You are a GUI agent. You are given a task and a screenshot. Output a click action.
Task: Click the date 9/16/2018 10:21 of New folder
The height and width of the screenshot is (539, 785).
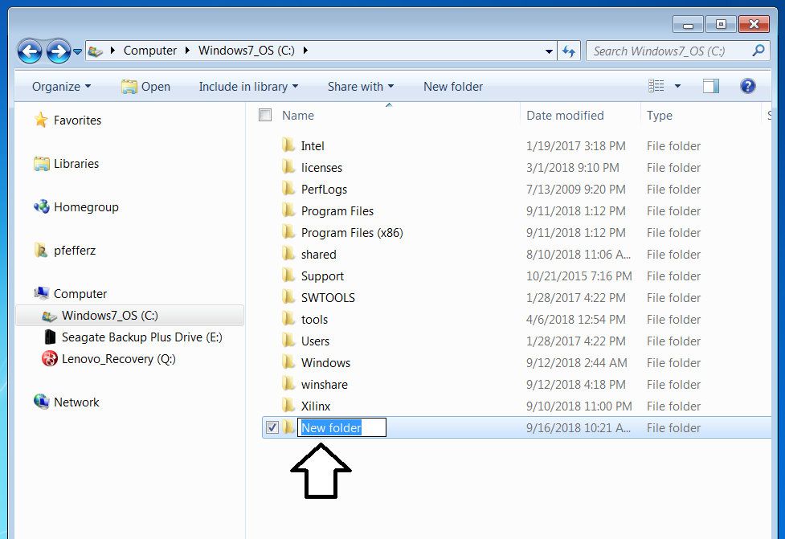[579, 428]
